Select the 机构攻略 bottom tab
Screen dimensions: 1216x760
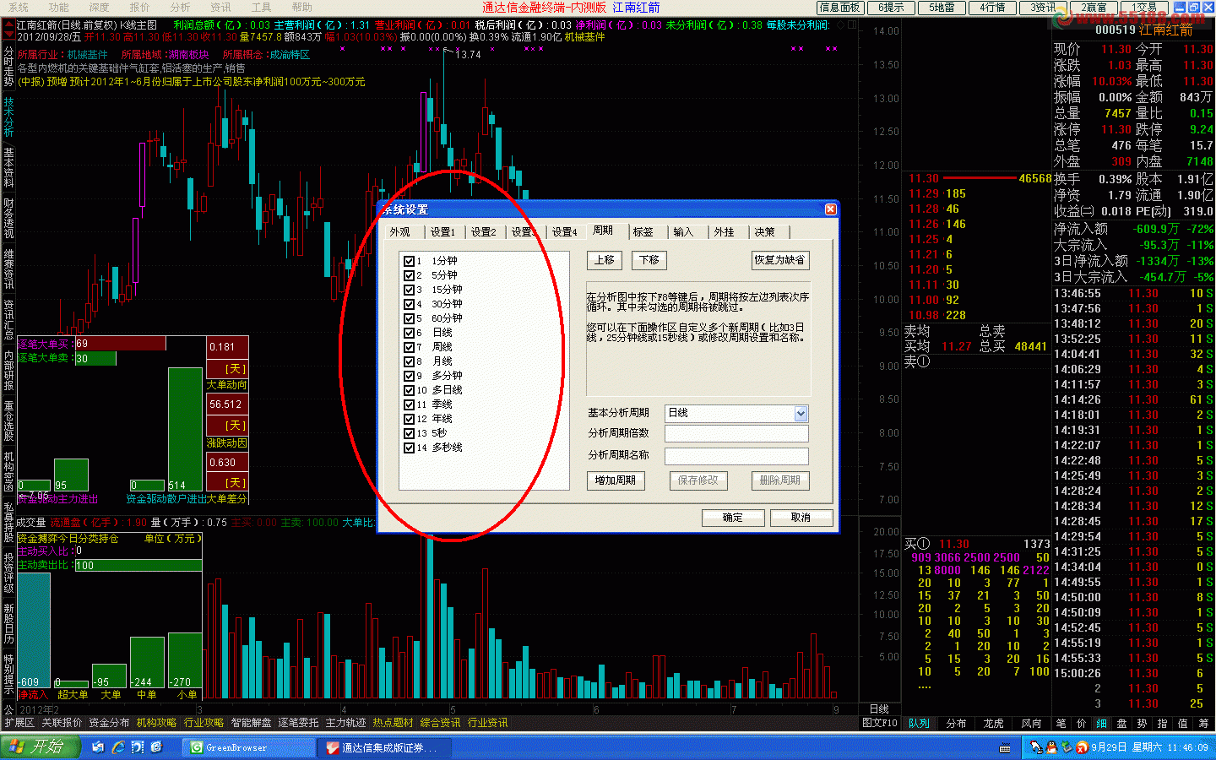156,723
